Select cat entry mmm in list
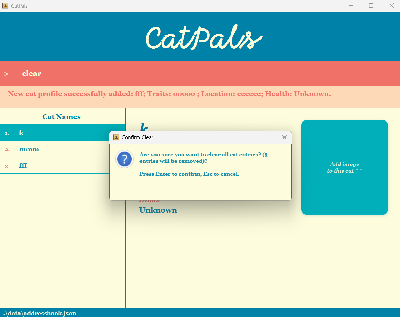Screen dimensions: 400x317 click(x=29, y=149)
